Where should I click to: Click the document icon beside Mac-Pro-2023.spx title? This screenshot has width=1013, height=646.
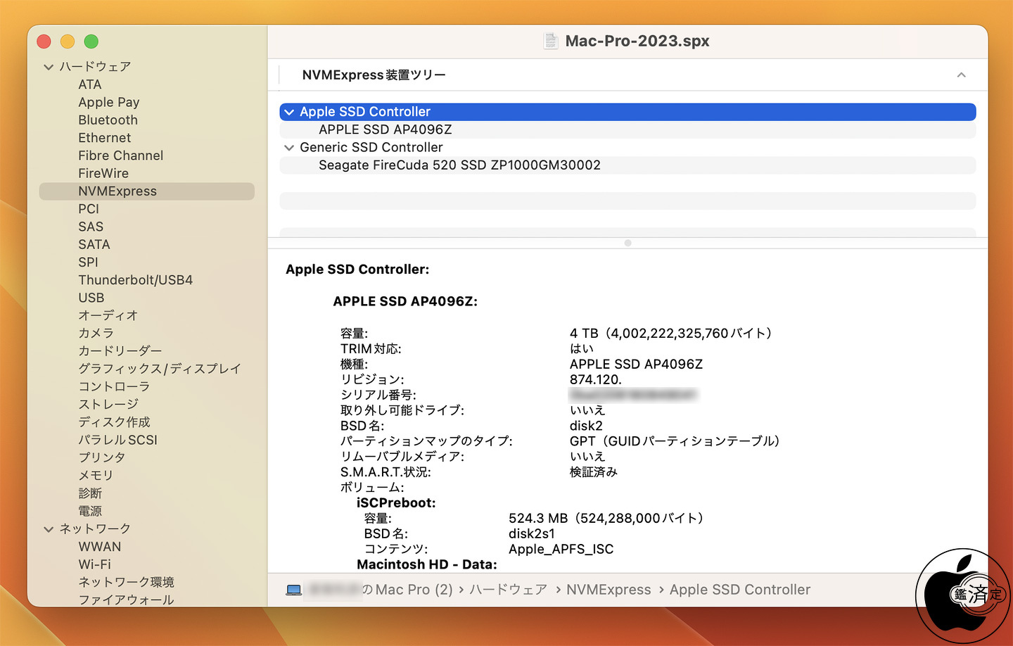click(x=551, y=41)
